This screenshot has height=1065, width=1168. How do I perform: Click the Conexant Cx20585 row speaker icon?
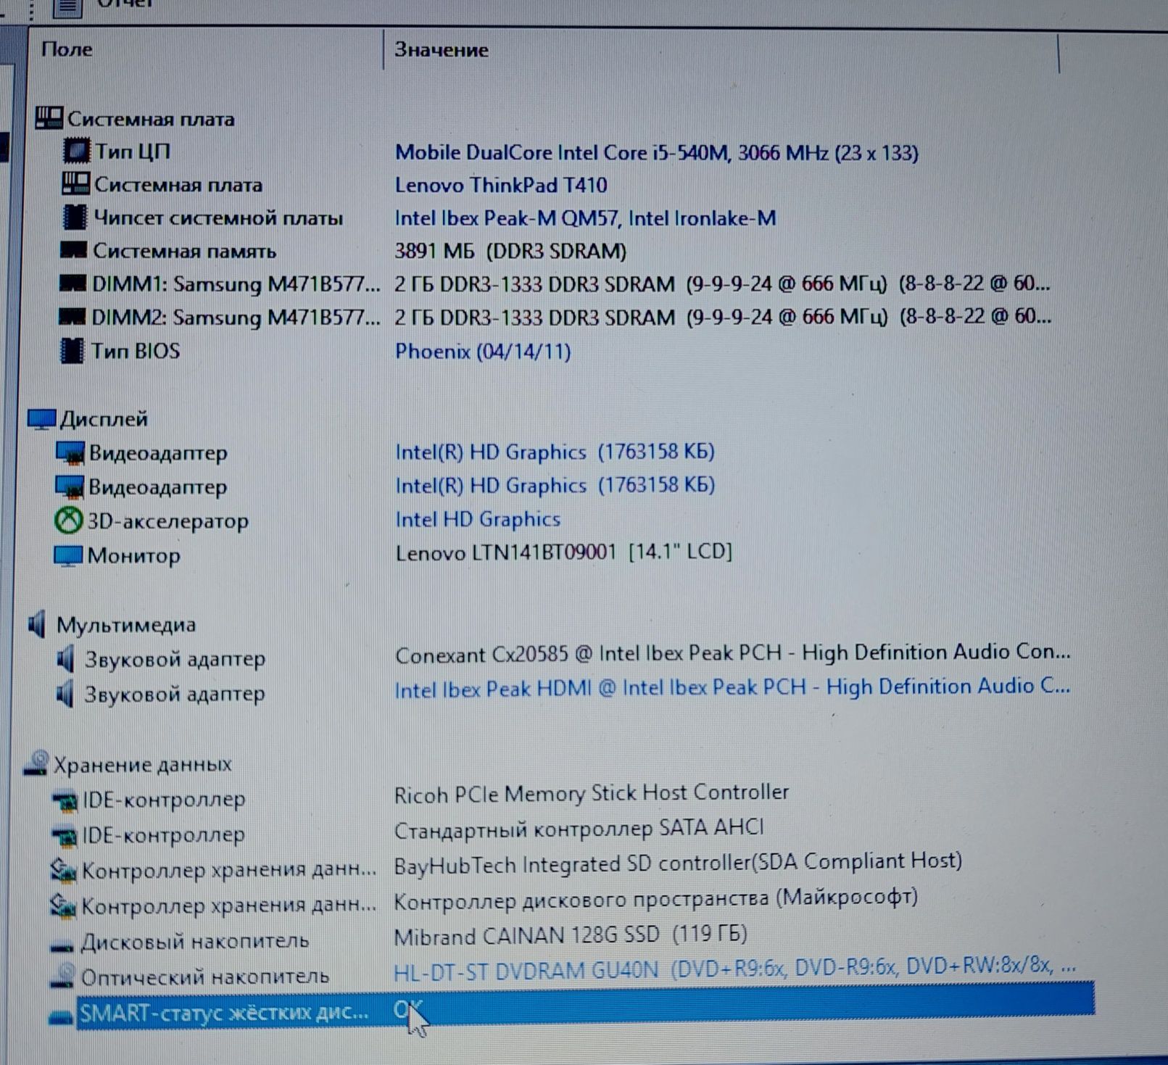(65, 659)
